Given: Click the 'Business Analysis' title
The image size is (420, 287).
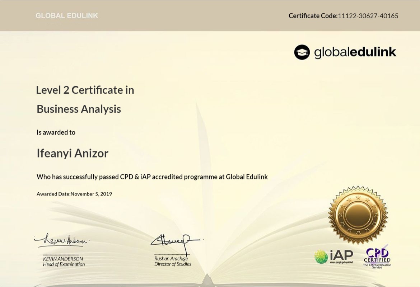Looking at the screenshot, I should pos(79,109).
